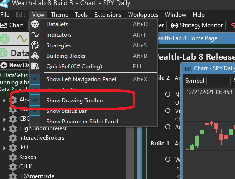The image size is (235, 179).
Task: Expand the CBC tree node arrow
Action: (x=4, y=119)
